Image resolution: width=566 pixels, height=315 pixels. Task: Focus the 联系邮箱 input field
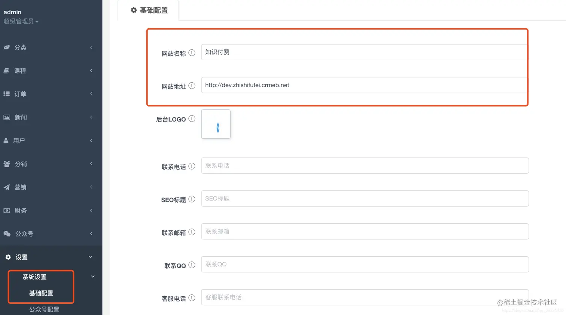365,232
